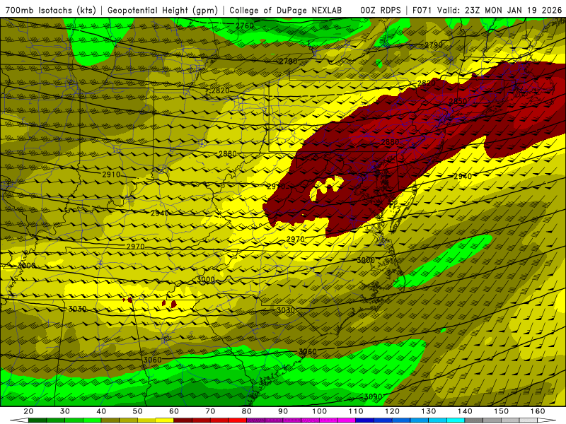Pick the bright lime green swatch in color bar
Screen dimensions: 566x424
92,420
